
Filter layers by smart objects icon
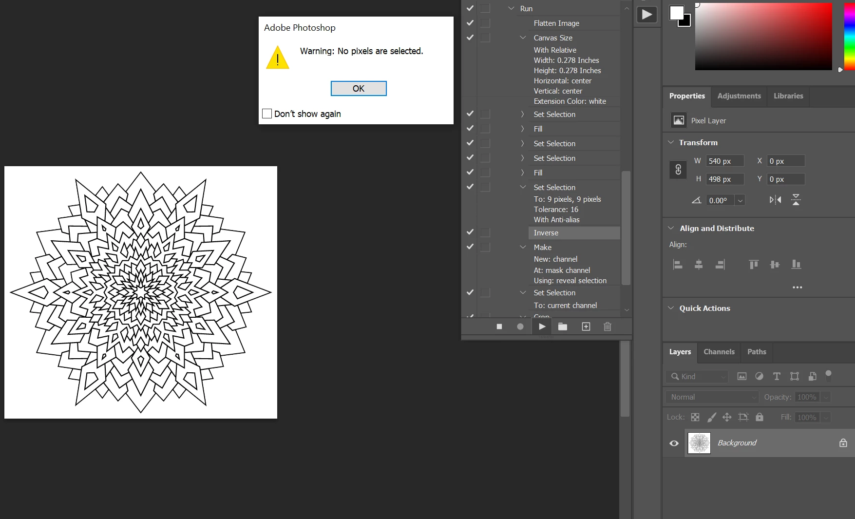pyautogui.click(x=812, y=376)
